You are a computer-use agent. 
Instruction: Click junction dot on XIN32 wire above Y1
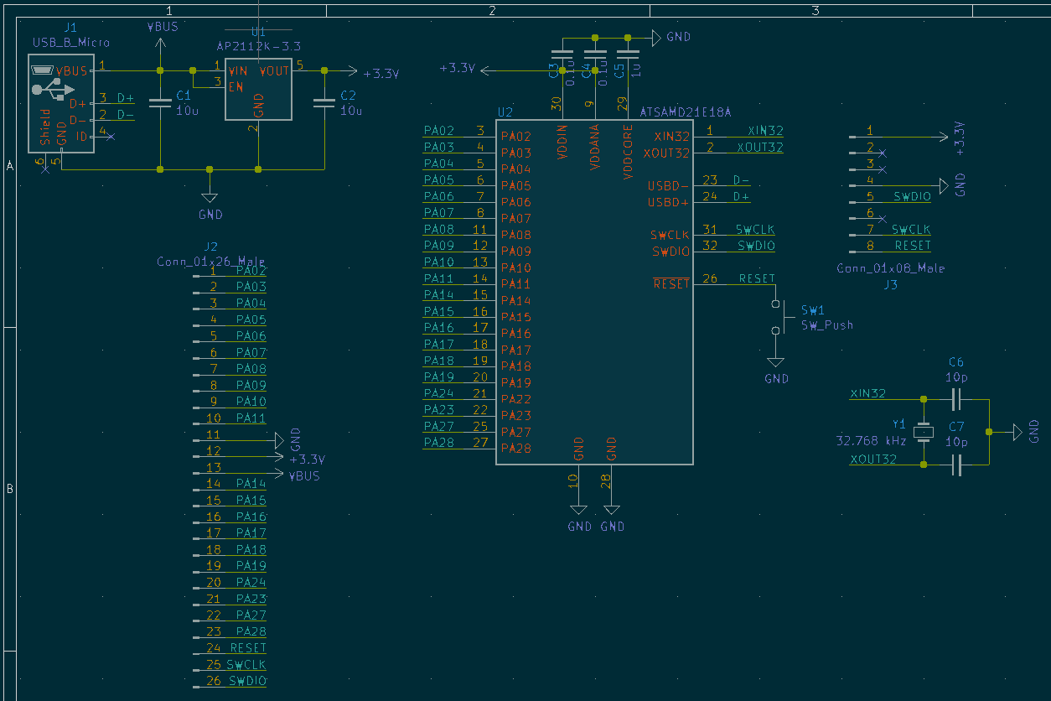[923, 399]
